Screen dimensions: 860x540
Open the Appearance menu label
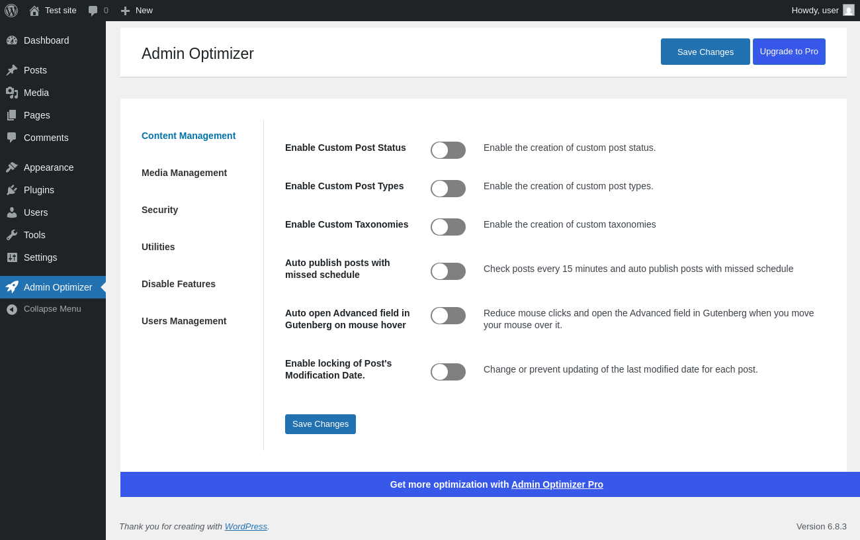coord(49,167)
